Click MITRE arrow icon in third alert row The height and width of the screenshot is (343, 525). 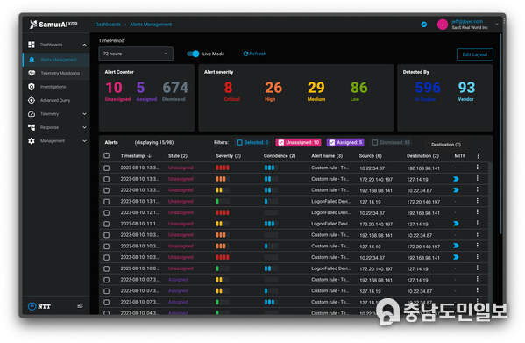(456, 190)
